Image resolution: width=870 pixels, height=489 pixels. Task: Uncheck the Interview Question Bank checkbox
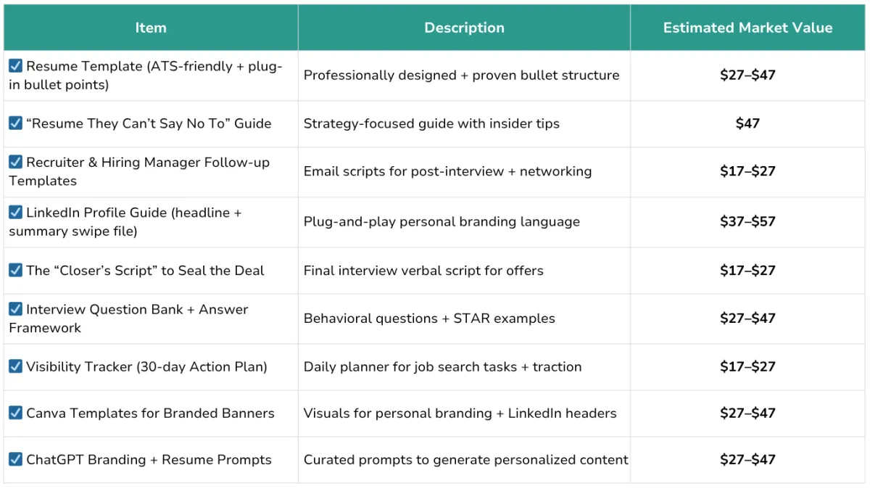pos(15,308)
